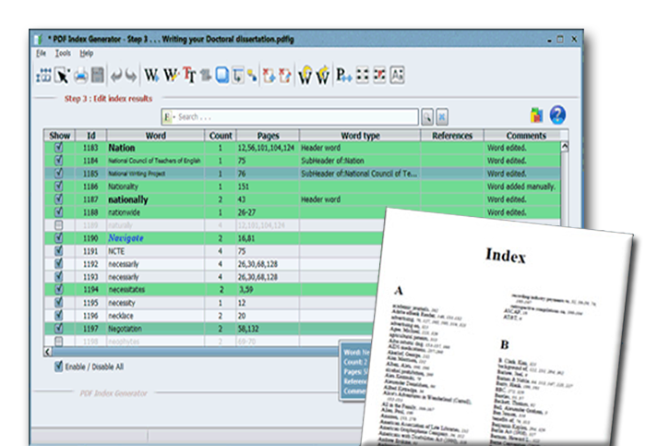
Task: Sort by the Word type column header
Action: [x=360, y=136]
